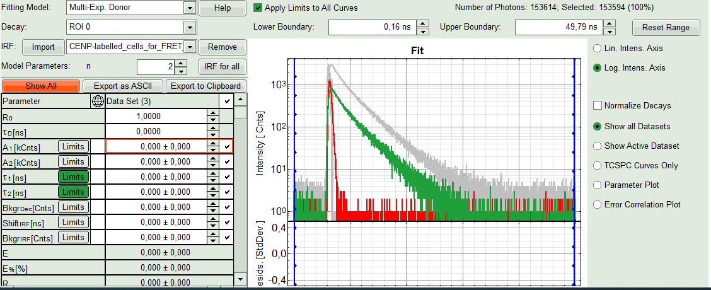
Task: Toggle the Limits button for τ1
Action: 73,177
